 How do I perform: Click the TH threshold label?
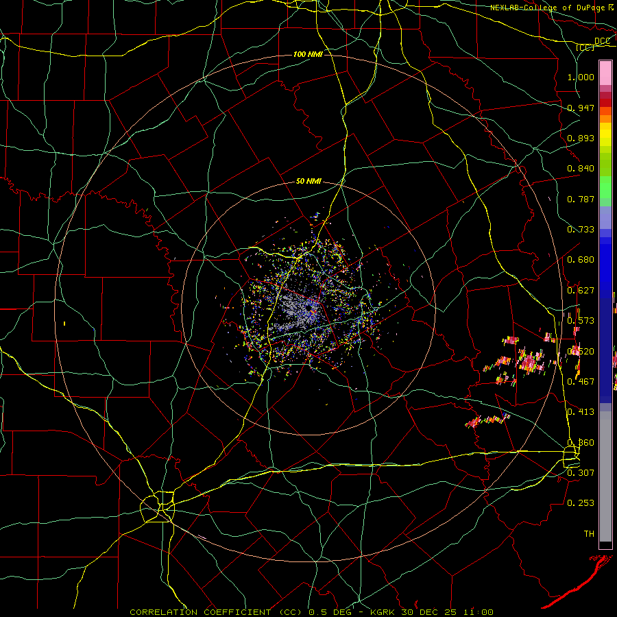pos(589,533)
